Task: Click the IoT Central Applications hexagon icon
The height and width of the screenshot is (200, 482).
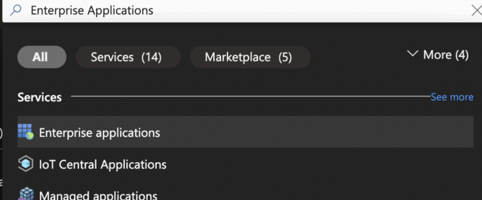Action: pos(26,164)
